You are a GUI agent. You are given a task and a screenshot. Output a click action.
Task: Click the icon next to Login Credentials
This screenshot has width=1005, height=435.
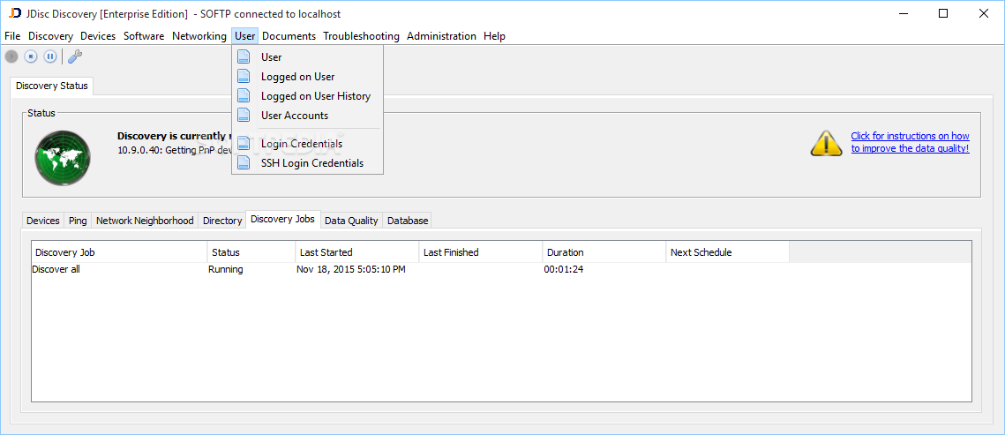coord(244,144)
